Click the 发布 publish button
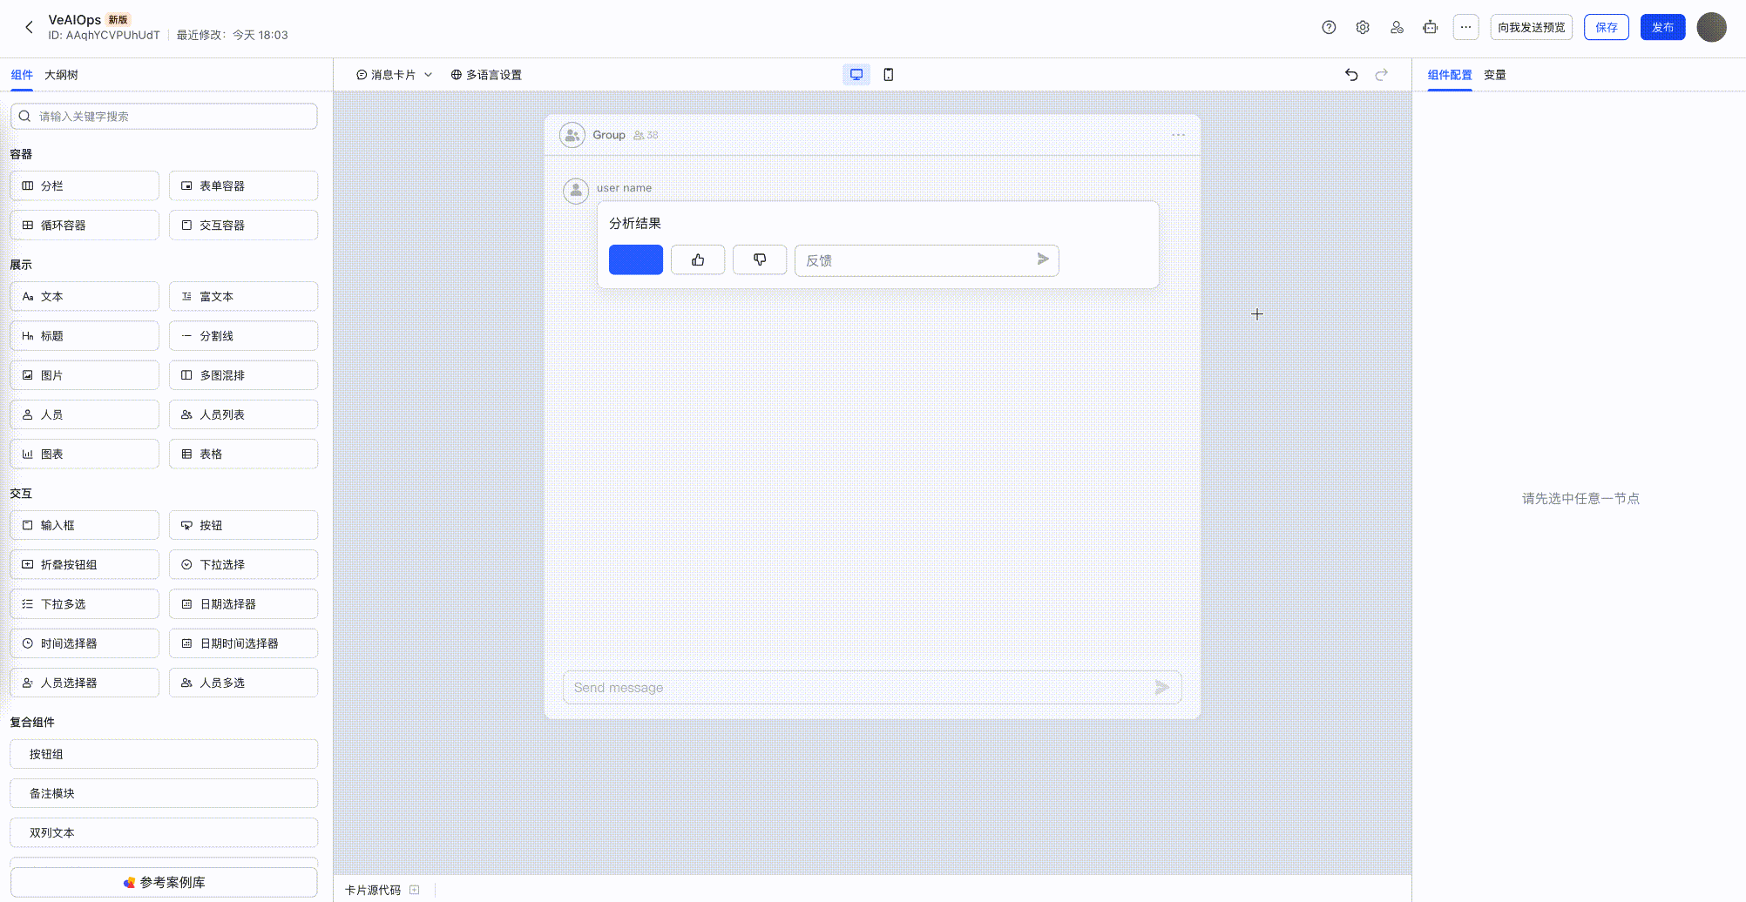The height and width of the screenshot is (902, 1746). click(1662, 27)
